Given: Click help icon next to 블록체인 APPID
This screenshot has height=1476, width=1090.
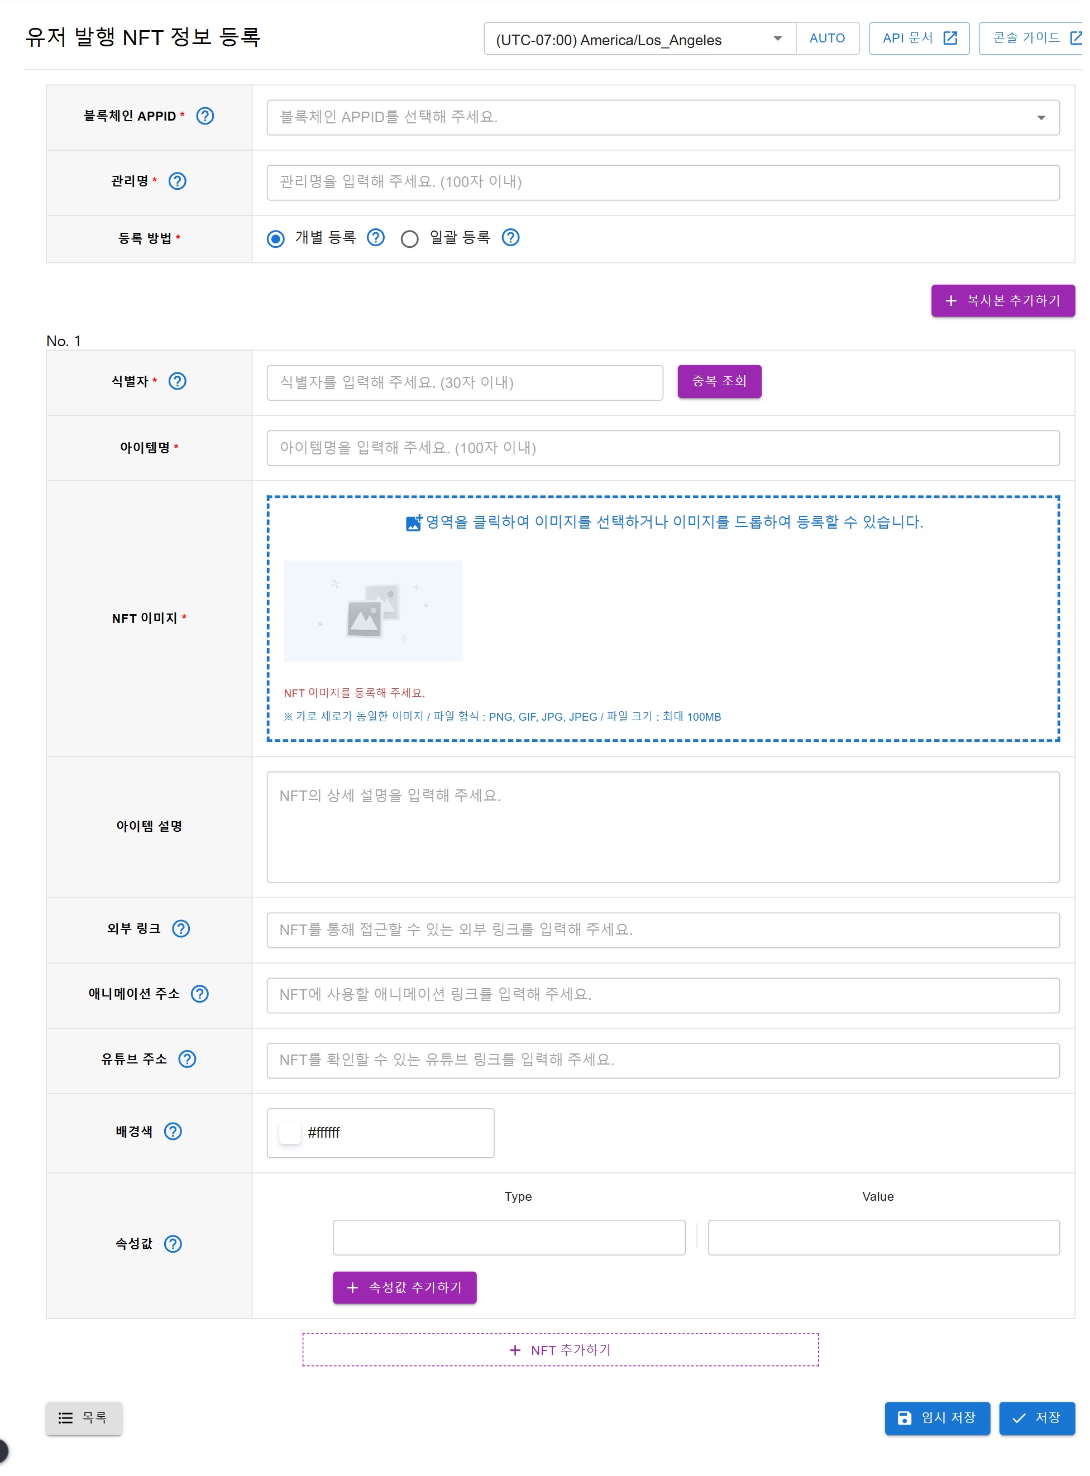Looking at the screenshot, I should coord(205,116).
